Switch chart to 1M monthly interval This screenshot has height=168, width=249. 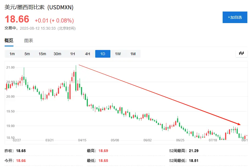[x=133, y=54]
